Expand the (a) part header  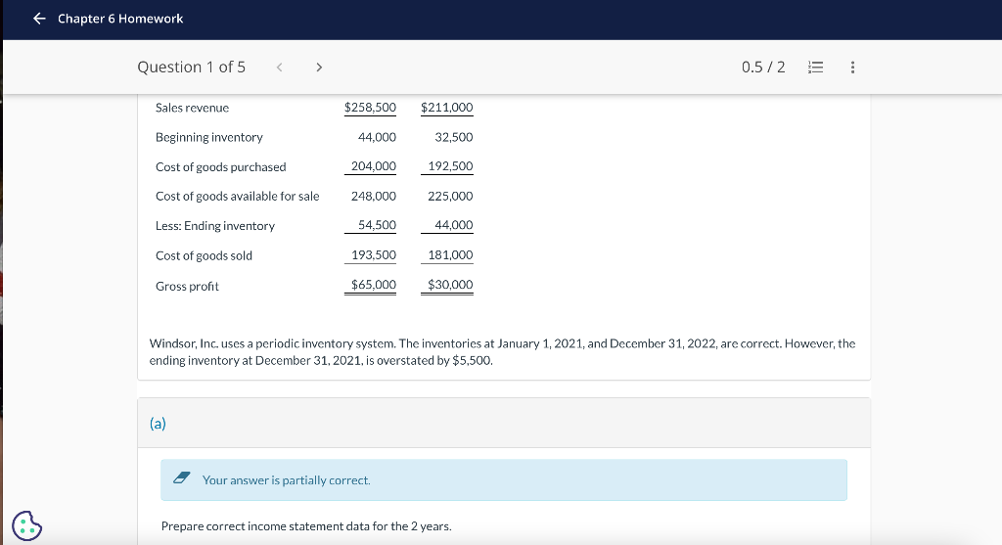click(x=504, y=423)
